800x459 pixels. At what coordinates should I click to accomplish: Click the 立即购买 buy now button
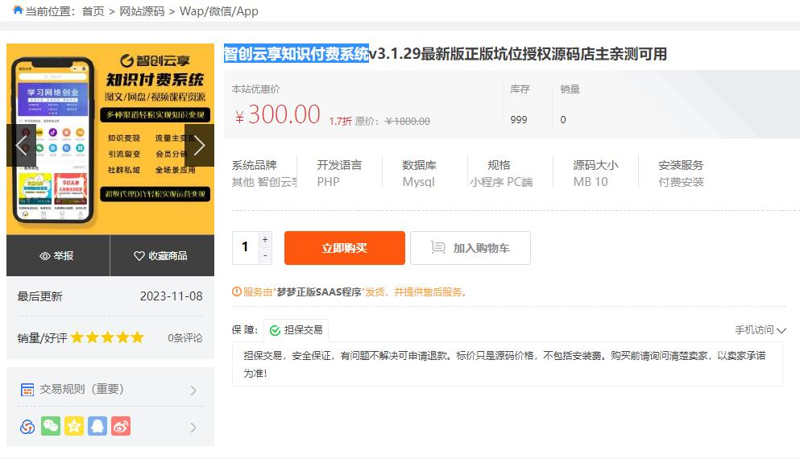click(344, 248)
